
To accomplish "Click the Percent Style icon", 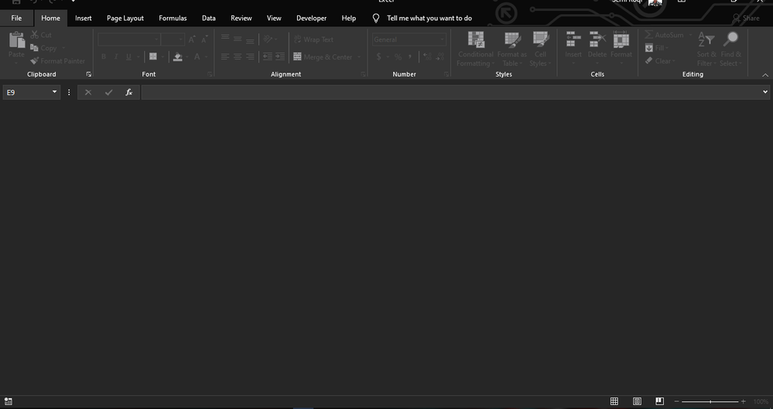I will (398, 56).
